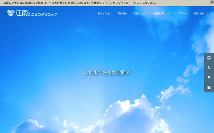Open the map pin location icon
The image size is (214, 133).
click(209, 77)
